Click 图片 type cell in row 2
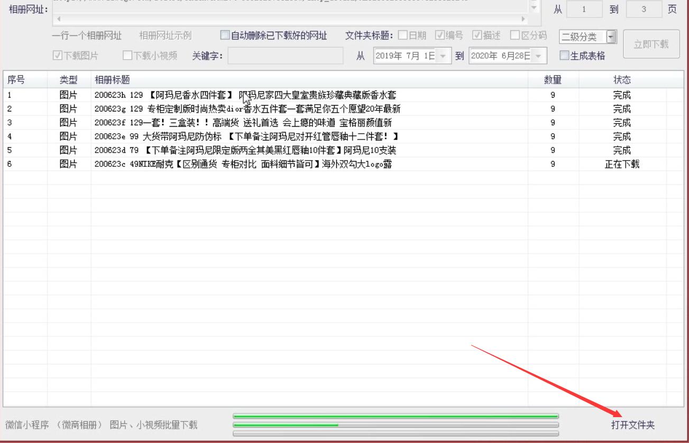The image size is (689, 443). [68, 109]
